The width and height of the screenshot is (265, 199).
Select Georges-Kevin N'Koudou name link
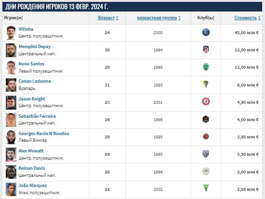[44, 134]
